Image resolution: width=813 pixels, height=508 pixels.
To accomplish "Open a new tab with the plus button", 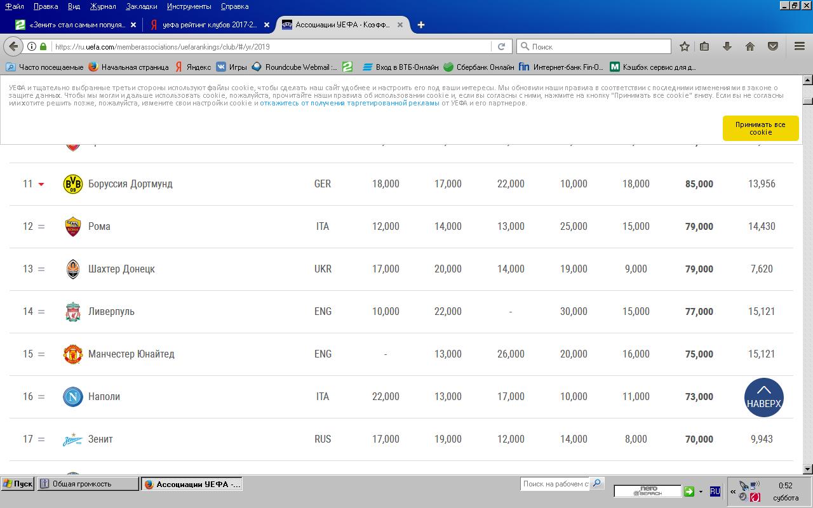I will point(420,25).
